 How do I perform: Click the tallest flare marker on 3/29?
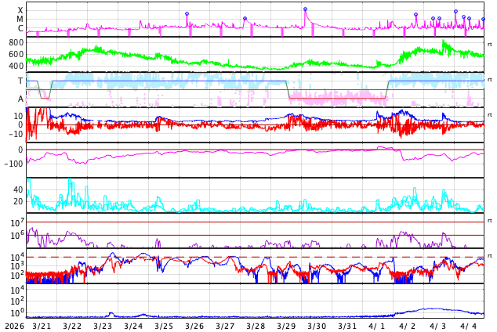click(306, 9)
